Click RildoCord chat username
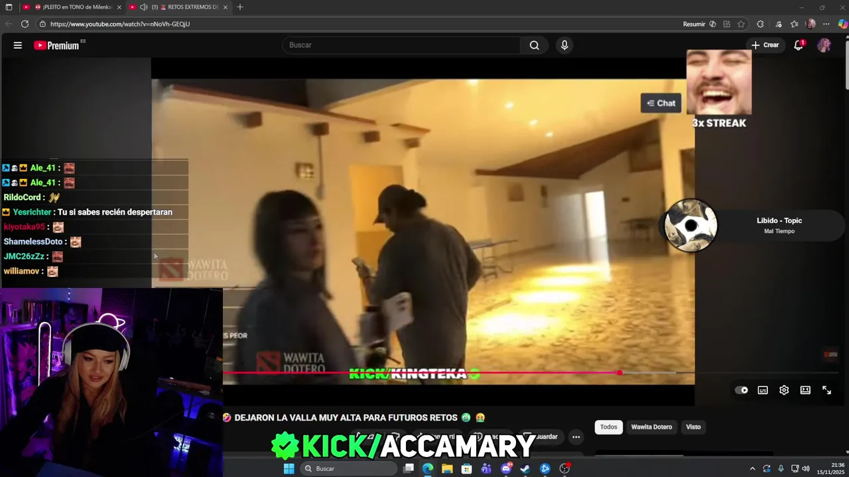 (x=23, y=197)
